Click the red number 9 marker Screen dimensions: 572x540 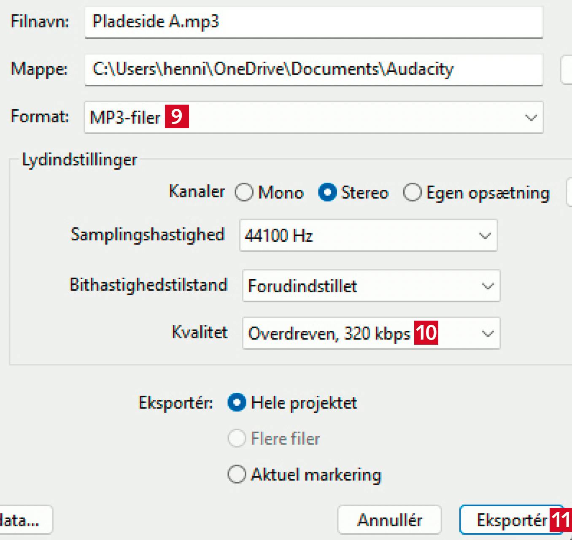coord(177,116)
